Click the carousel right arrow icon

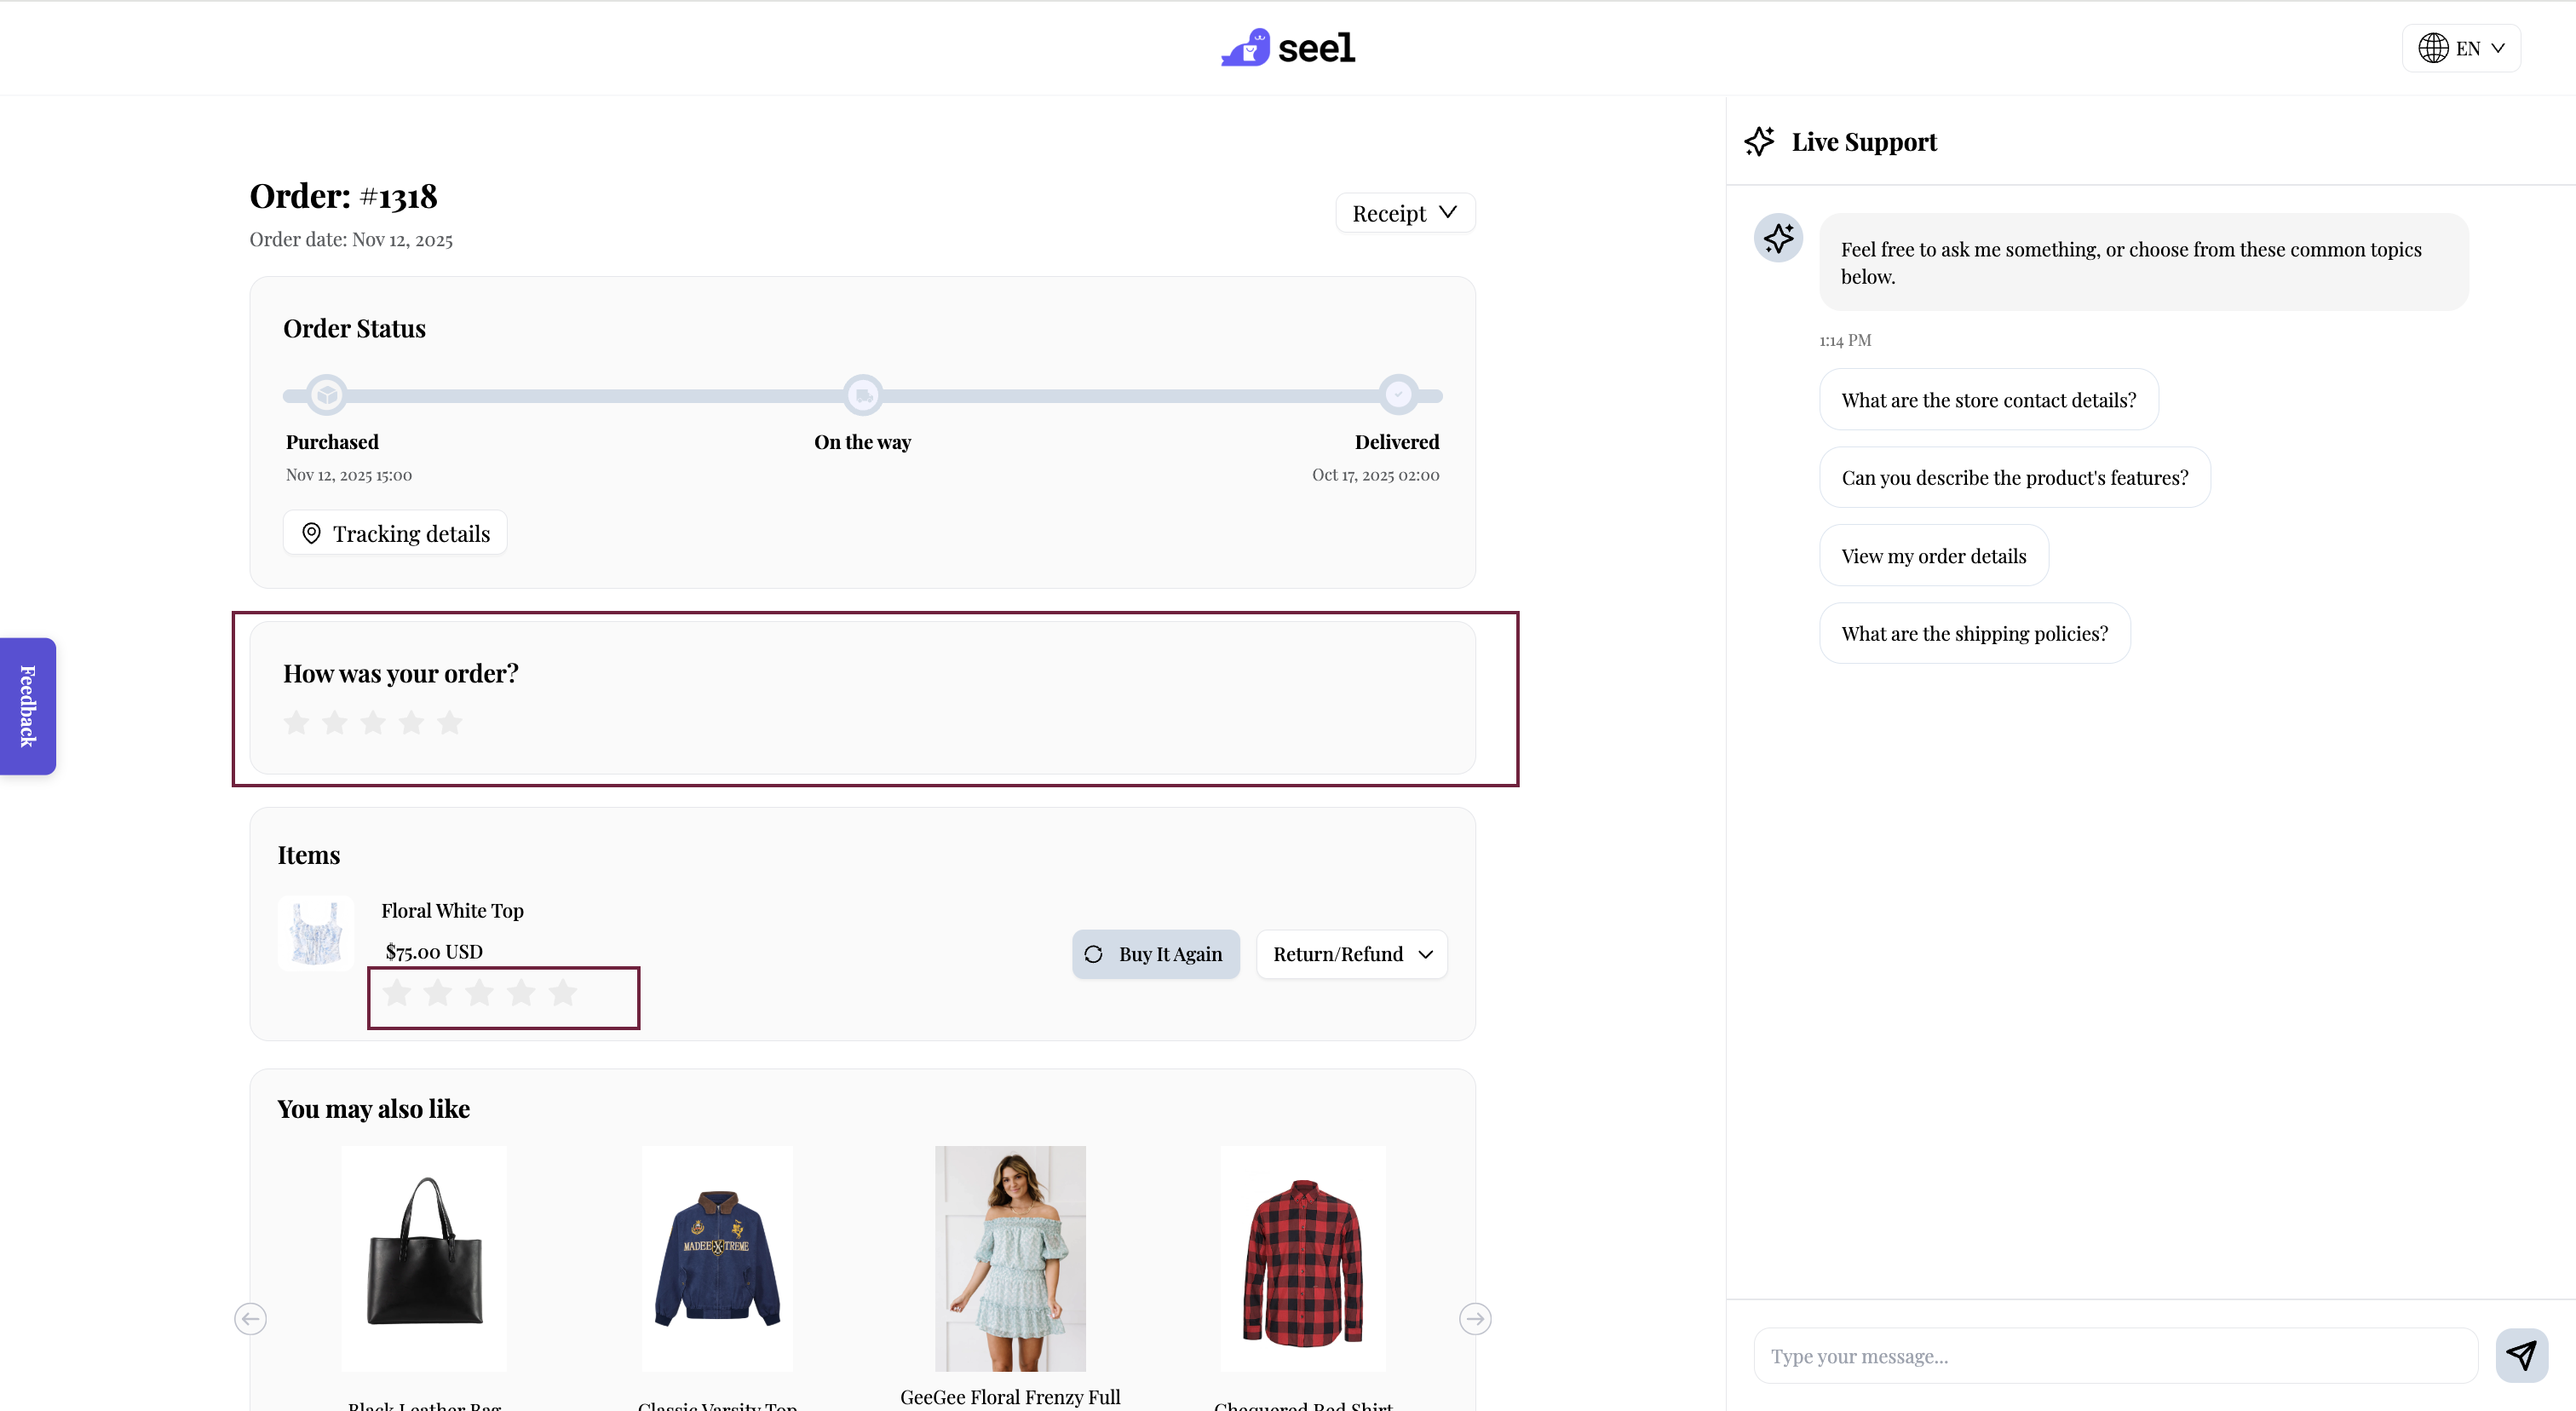point(1475,1318)
